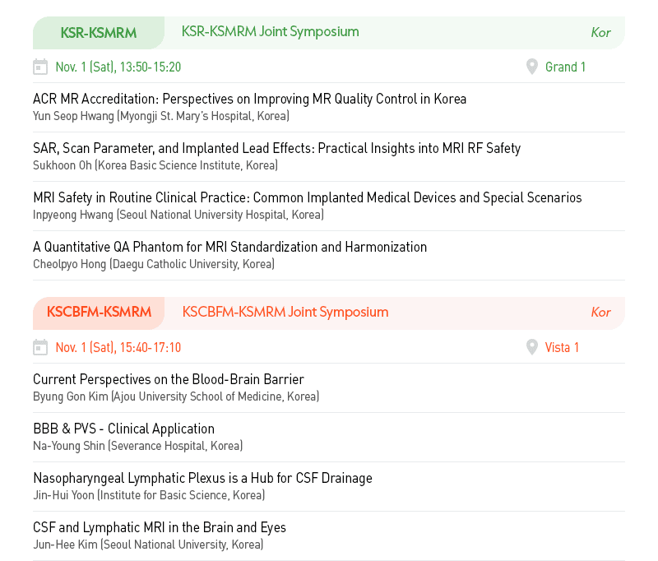This screenshot has width=658, height=561.
Task: Click the green Kor language label
Action: [x=600, y=33]
